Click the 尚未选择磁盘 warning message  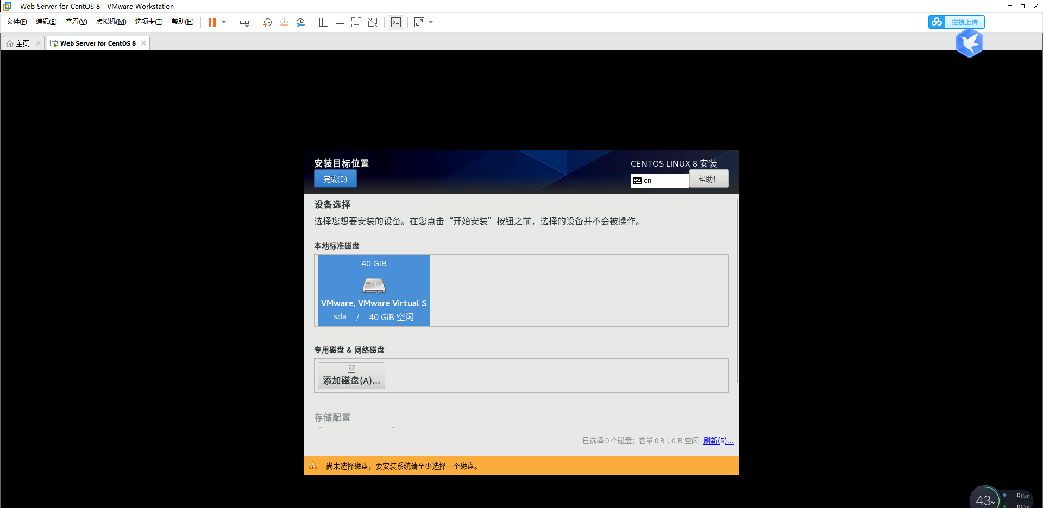click(403, 466)
